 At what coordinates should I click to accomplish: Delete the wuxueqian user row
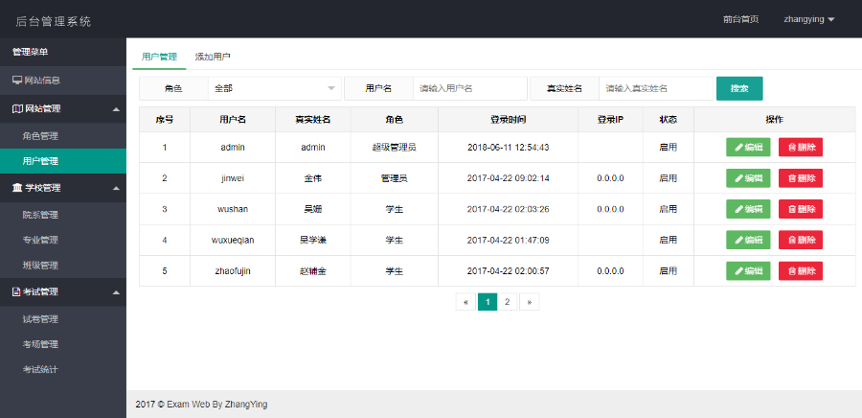click(801, 240)
